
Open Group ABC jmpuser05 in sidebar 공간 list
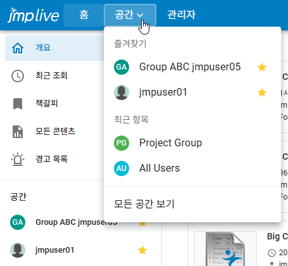[x=77, y=222]
